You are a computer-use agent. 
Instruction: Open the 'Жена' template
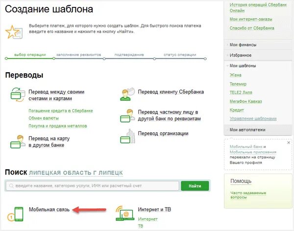pyautogui.click(x=236, y=75)
